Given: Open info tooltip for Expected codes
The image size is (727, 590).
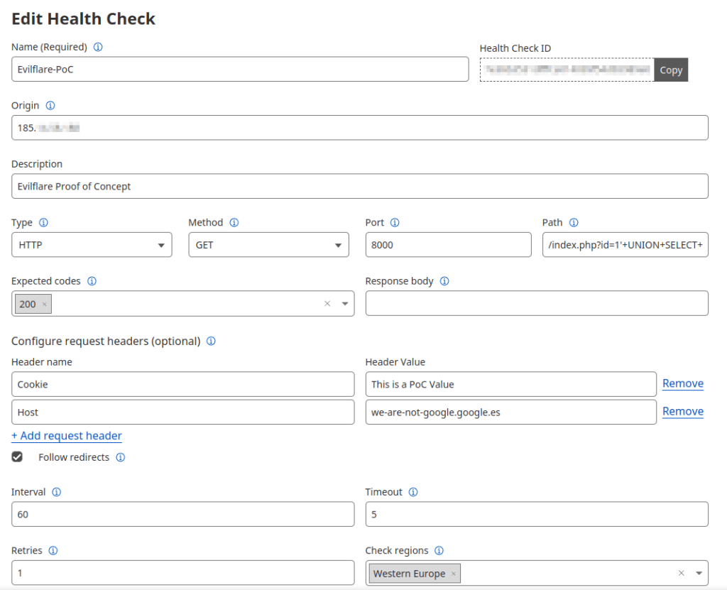Looking at the screenshot, I should [92, 281].
